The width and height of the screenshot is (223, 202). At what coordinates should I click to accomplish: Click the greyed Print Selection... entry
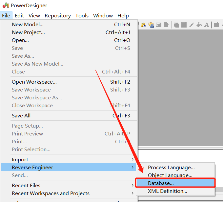tap(69, 149)
